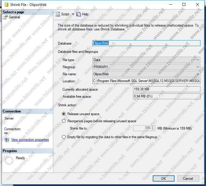Expand the Filegroup PRIMARY dropdown
This screenshot has width=206, height=186.
pos(197,67)
